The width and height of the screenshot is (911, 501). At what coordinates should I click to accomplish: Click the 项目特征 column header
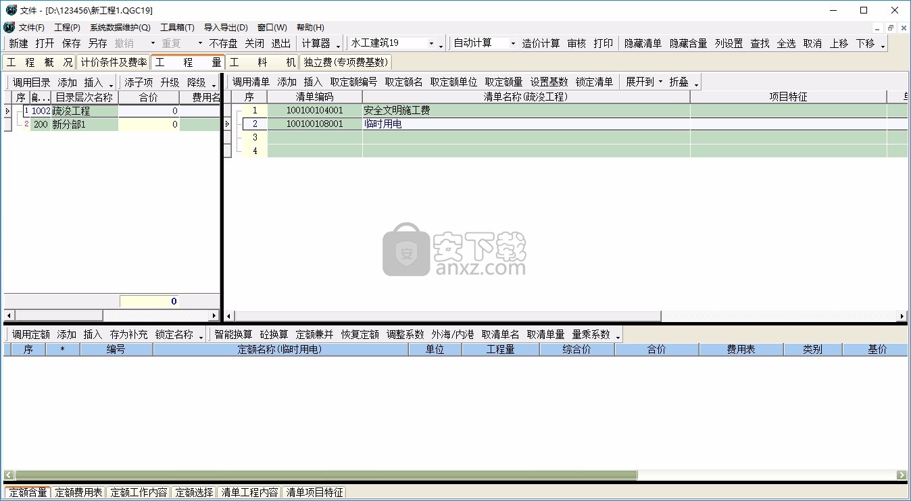click(788, 97)
